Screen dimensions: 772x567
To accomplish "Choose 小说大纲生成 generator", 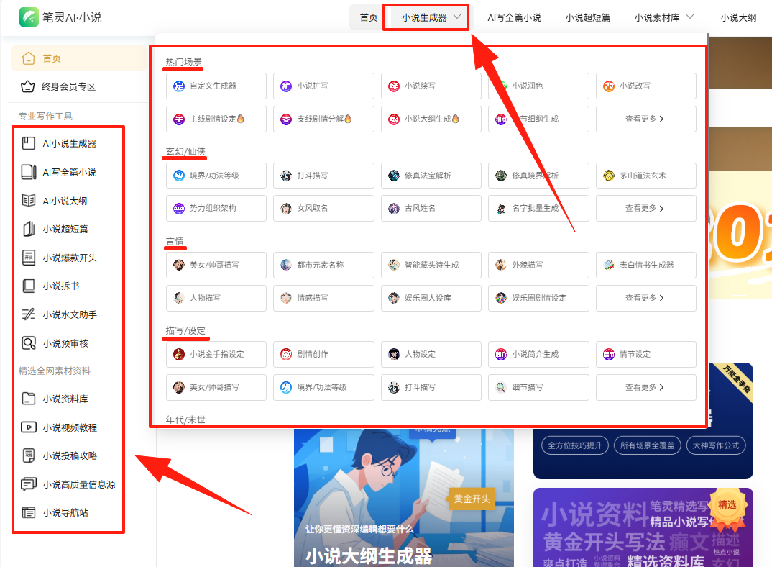I will pos(431,119).
